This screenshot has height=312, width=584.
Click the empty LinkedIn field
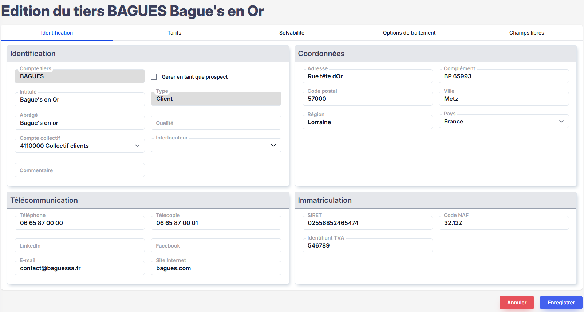(x=79, y=245)
